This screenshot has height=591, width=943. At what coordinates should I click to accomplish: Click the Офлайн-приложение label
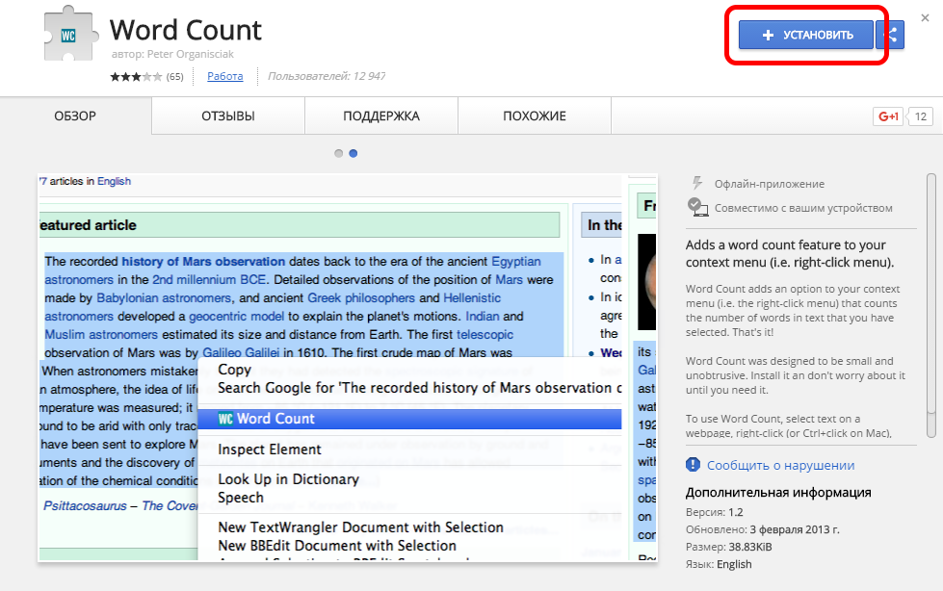770,184
